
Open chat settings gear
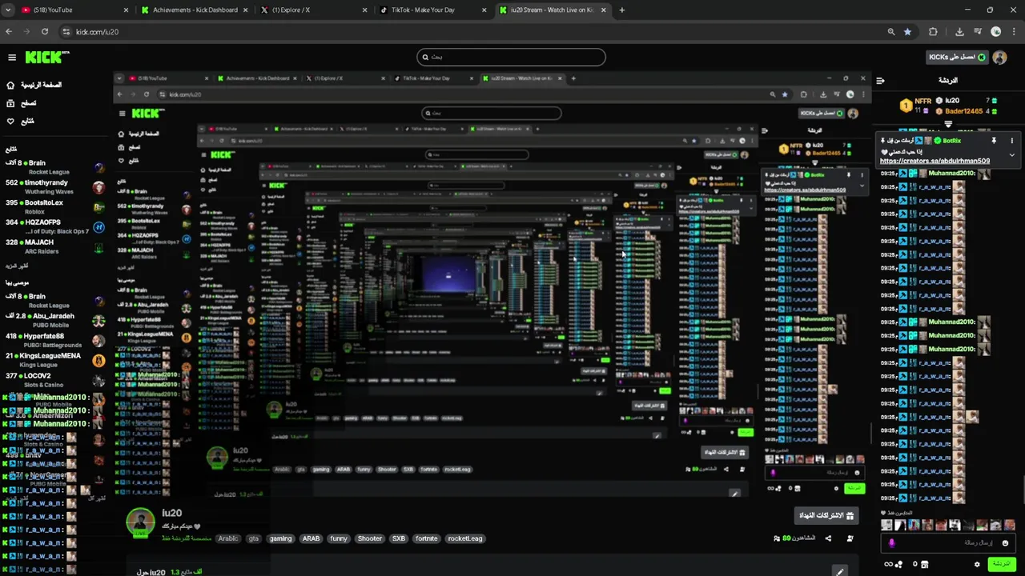(977, 564)
